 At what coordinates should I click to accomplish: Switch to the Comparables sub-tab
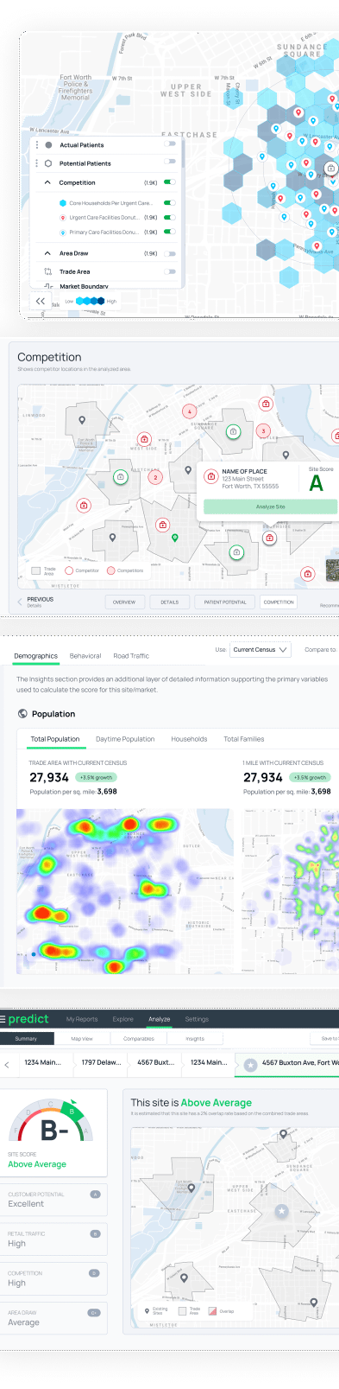point(138,1039)
